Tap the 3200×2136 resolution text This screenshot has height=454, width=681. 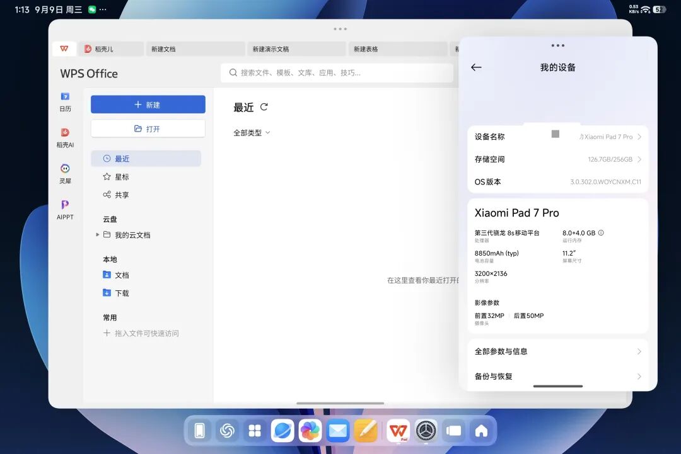491,274
